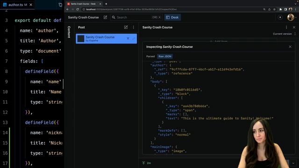Select the Content pane label
The height and width of the screenshot is (168, 299).
click(x=69, y=32)
